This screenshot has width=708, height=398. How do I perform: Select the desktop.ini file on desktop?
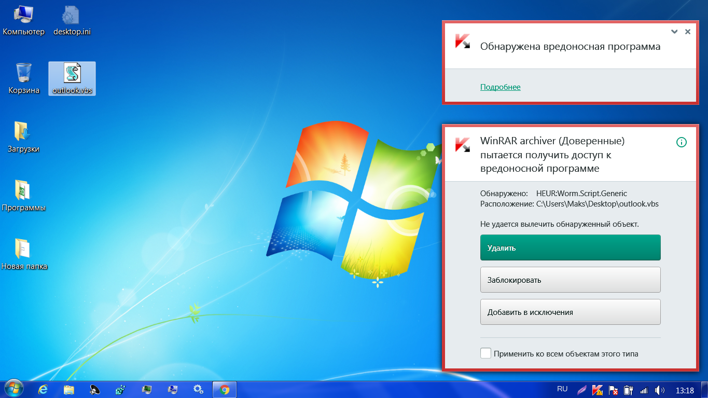point(72,21)
